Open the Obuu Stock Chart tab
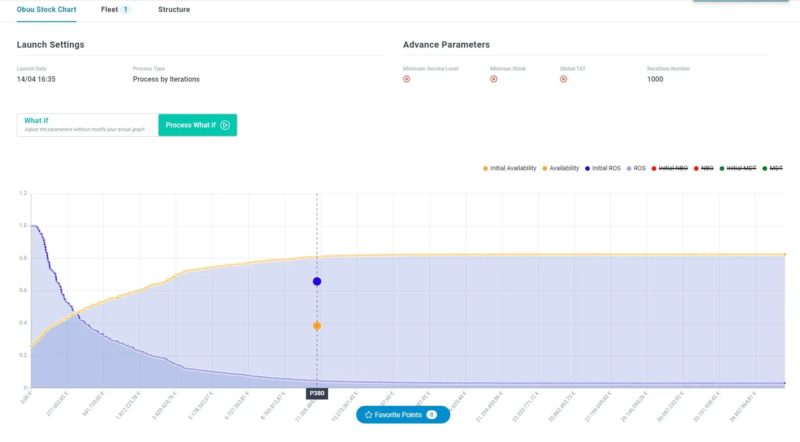800x442 pixels. [x=46, y=9]
